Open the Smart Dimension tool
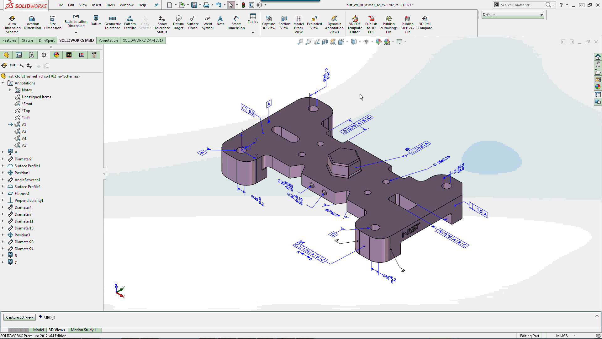 [236, 24]
